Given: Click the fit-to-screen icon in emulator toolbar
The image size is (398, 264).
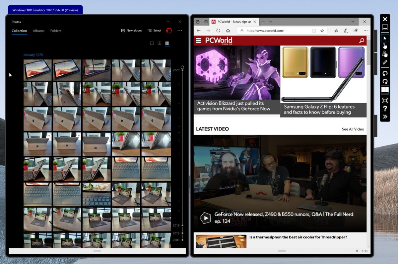Looking at the screenshot, I should [385, 100].
